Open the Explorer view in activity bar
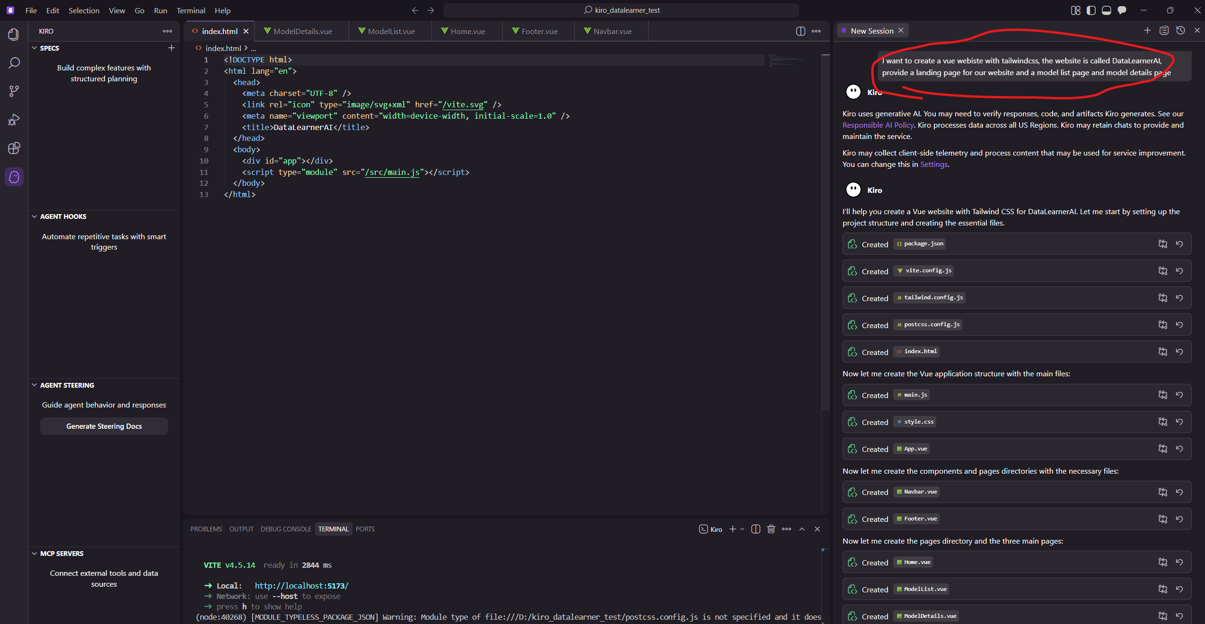This screenshot has height=624, width=1205. pos(14,35)
